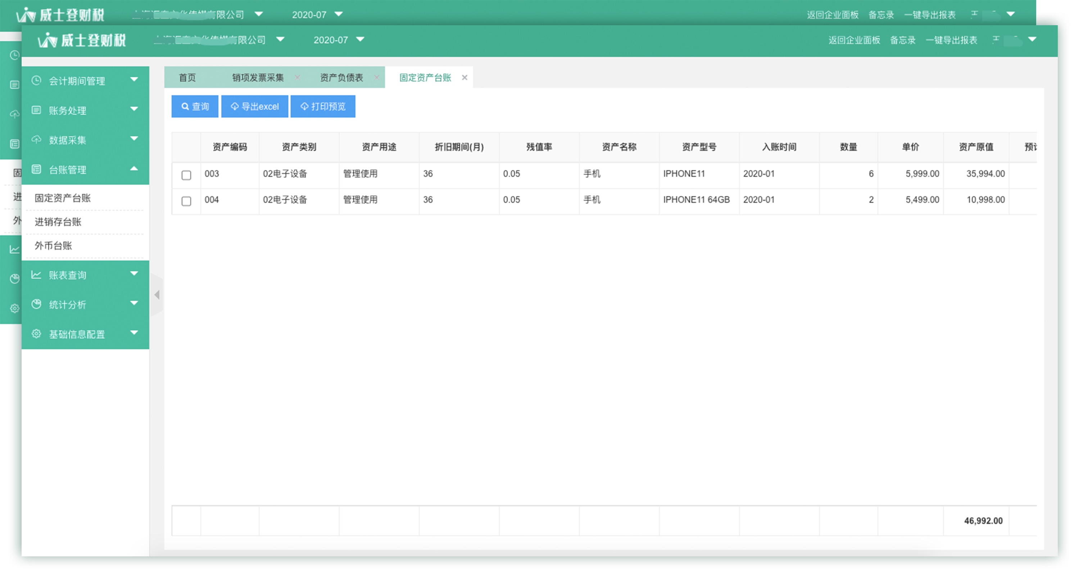Select the 固定资产台账 tab
Image resolution: width=1083 pixels, height=583 pixels.
425,77
